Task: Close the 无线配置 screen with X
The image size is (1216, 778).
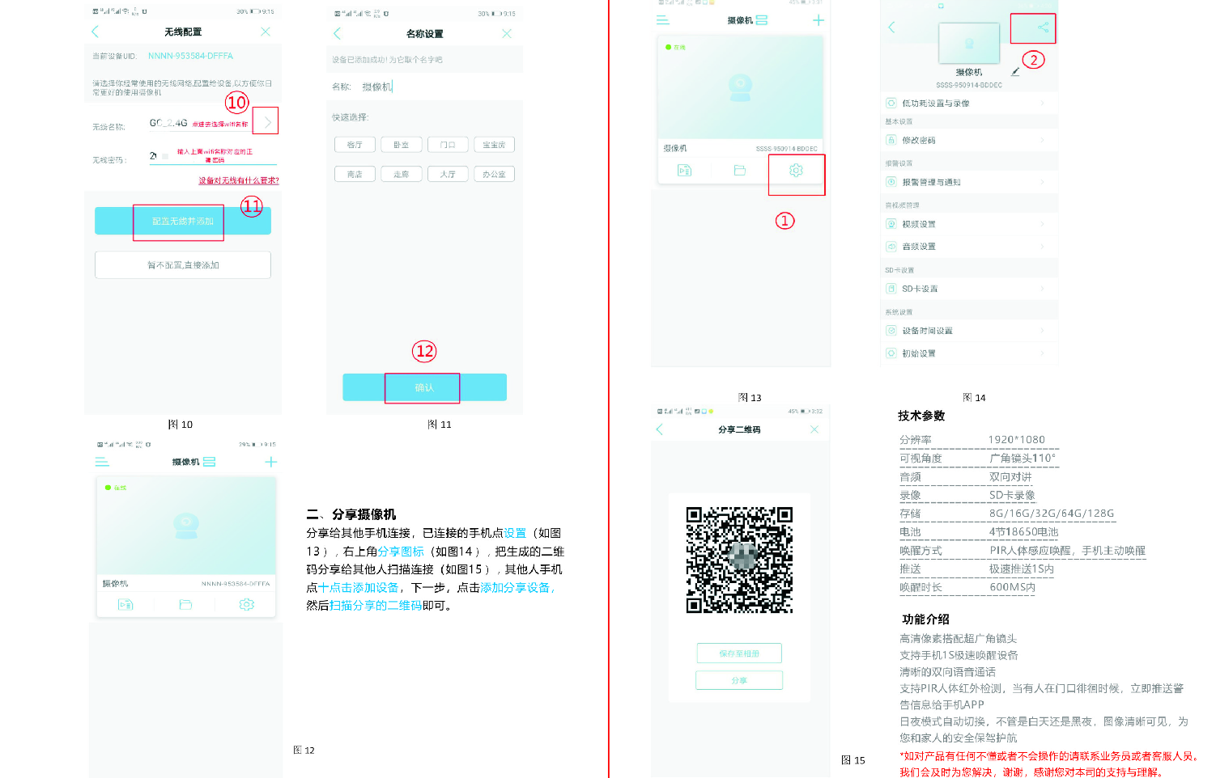Action: (x=266, y=32)
